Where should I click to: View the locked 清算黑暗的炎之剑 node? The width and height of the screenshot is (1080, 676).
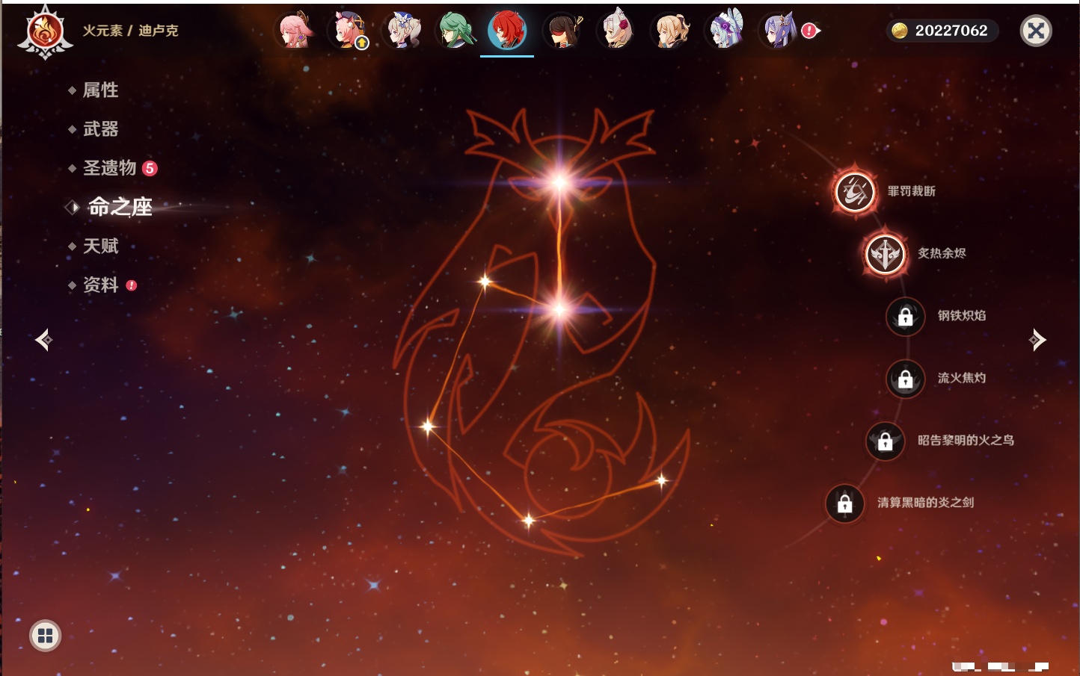click(x=844, y=503)
